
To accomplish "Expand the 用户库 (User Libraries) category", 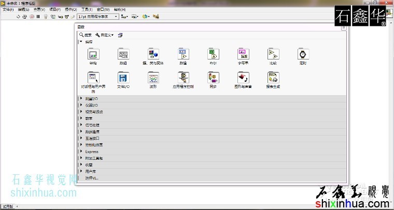I will [212, 171].
